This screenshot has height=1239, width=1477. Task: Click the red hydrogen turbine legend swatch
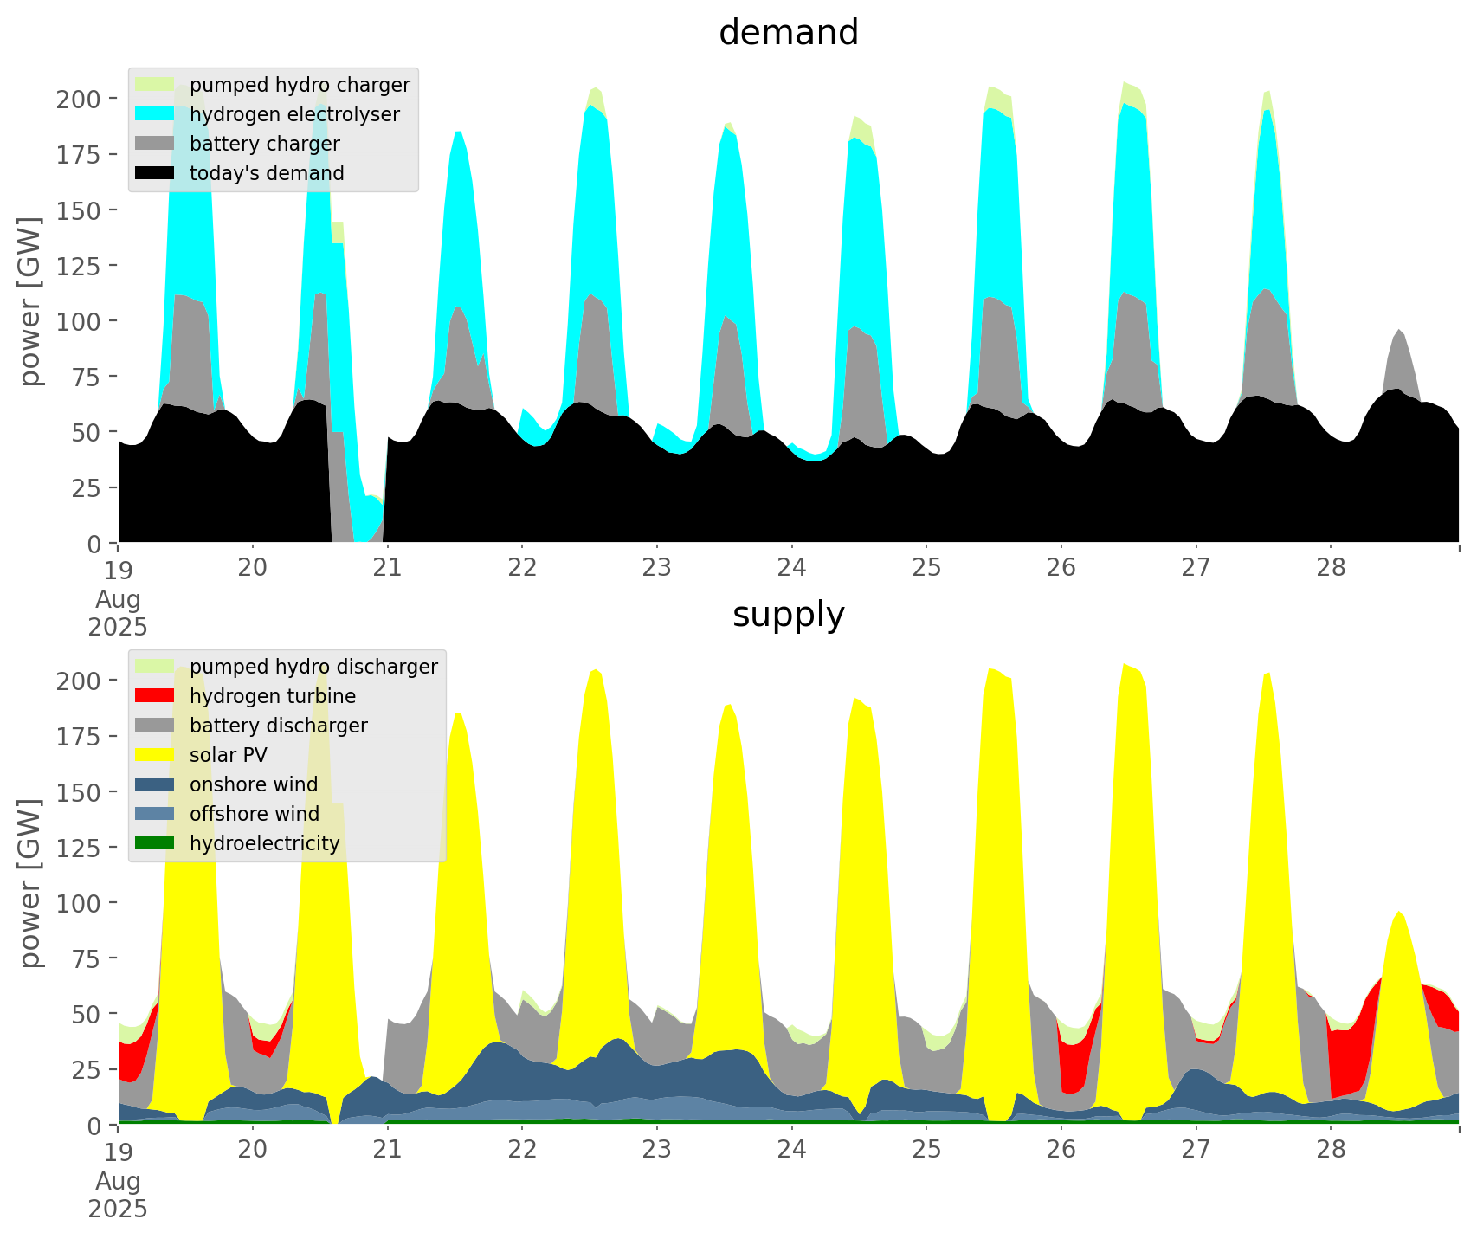[155, 696]
